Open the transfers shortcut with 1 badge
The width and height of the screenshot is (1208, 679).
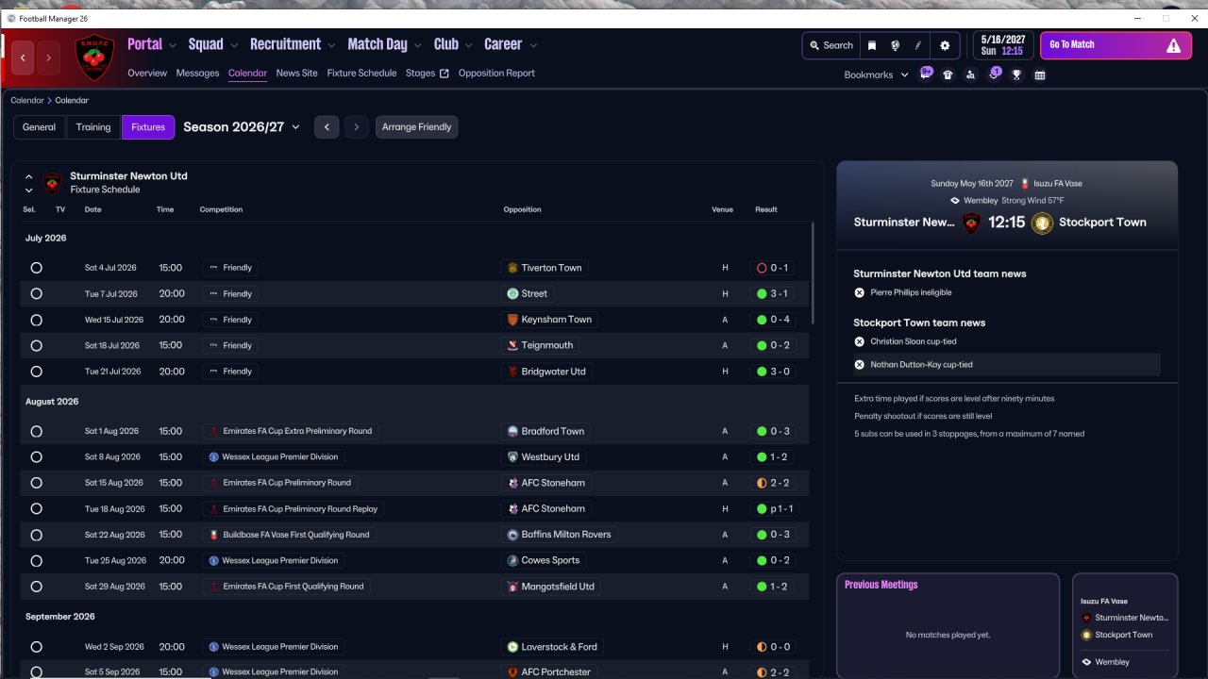tap(994, 75)
